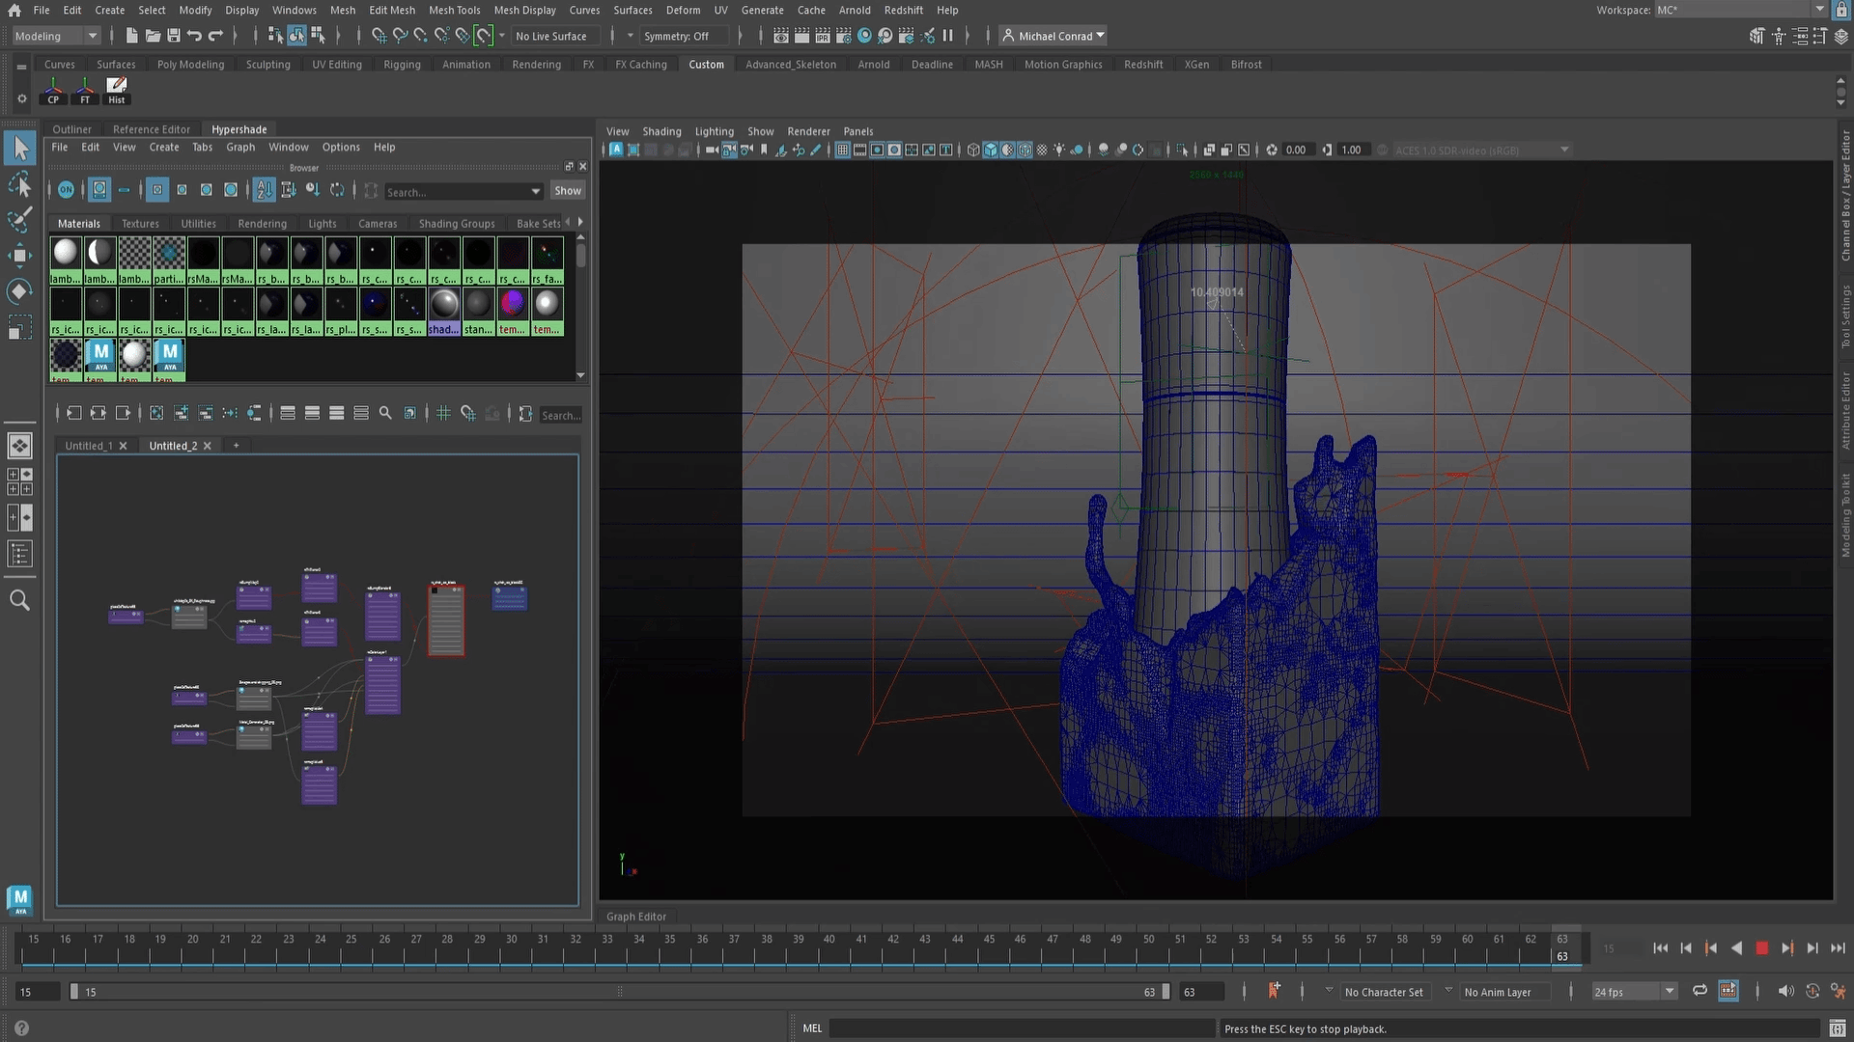Expand the Workspace MC* dropdown
The width and height of the screenshot is (1854, 1042).
pos(1740,10)
